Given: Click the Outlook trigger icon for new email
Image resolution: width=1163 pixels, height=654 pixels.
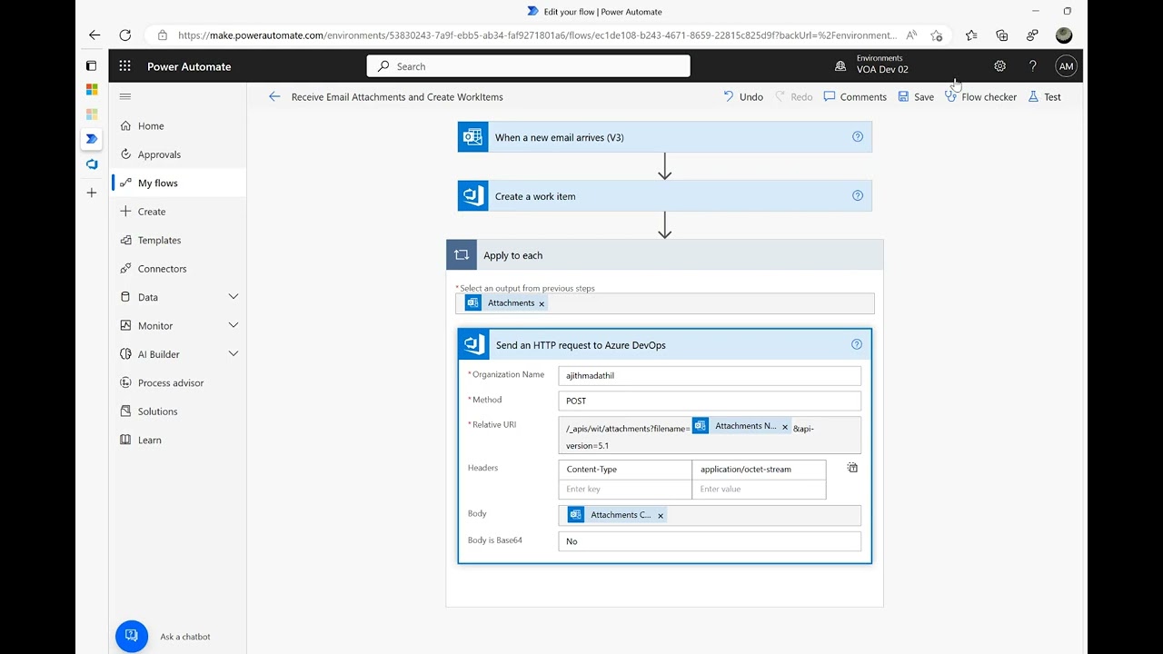Looking at the screenshot, I should [472, 137].
